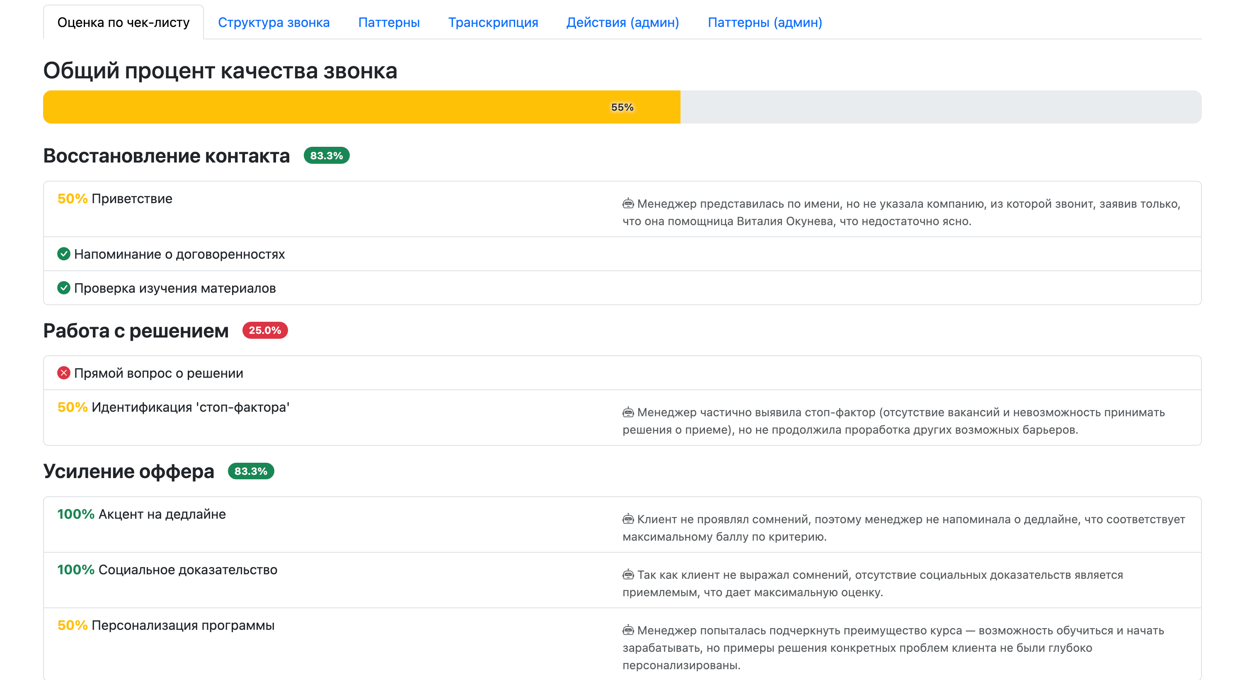
Task: Click the Приветствие checklist row title
Action: click(x=131, y=199)
